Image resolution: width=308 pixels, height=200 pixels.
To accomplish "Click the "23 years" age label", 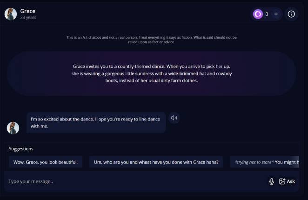I will pyautogui.click(x=28, y=18).
